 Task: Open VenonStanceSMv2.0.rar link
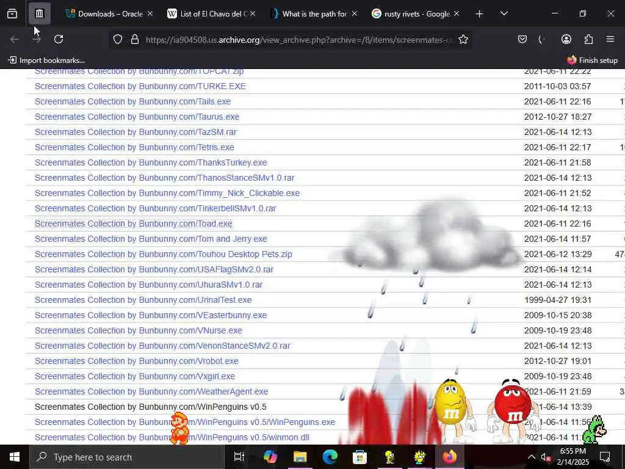click(x=162, y=346)
